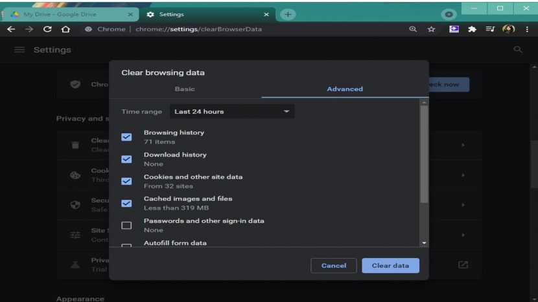The height and width of the screenshot is (302, 538).
Task: Click the dialog scroll up arrow
Action: [x=424, y=103]
